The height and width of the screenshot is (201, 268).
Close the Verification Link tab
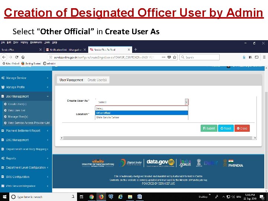(x=84, y=50)
